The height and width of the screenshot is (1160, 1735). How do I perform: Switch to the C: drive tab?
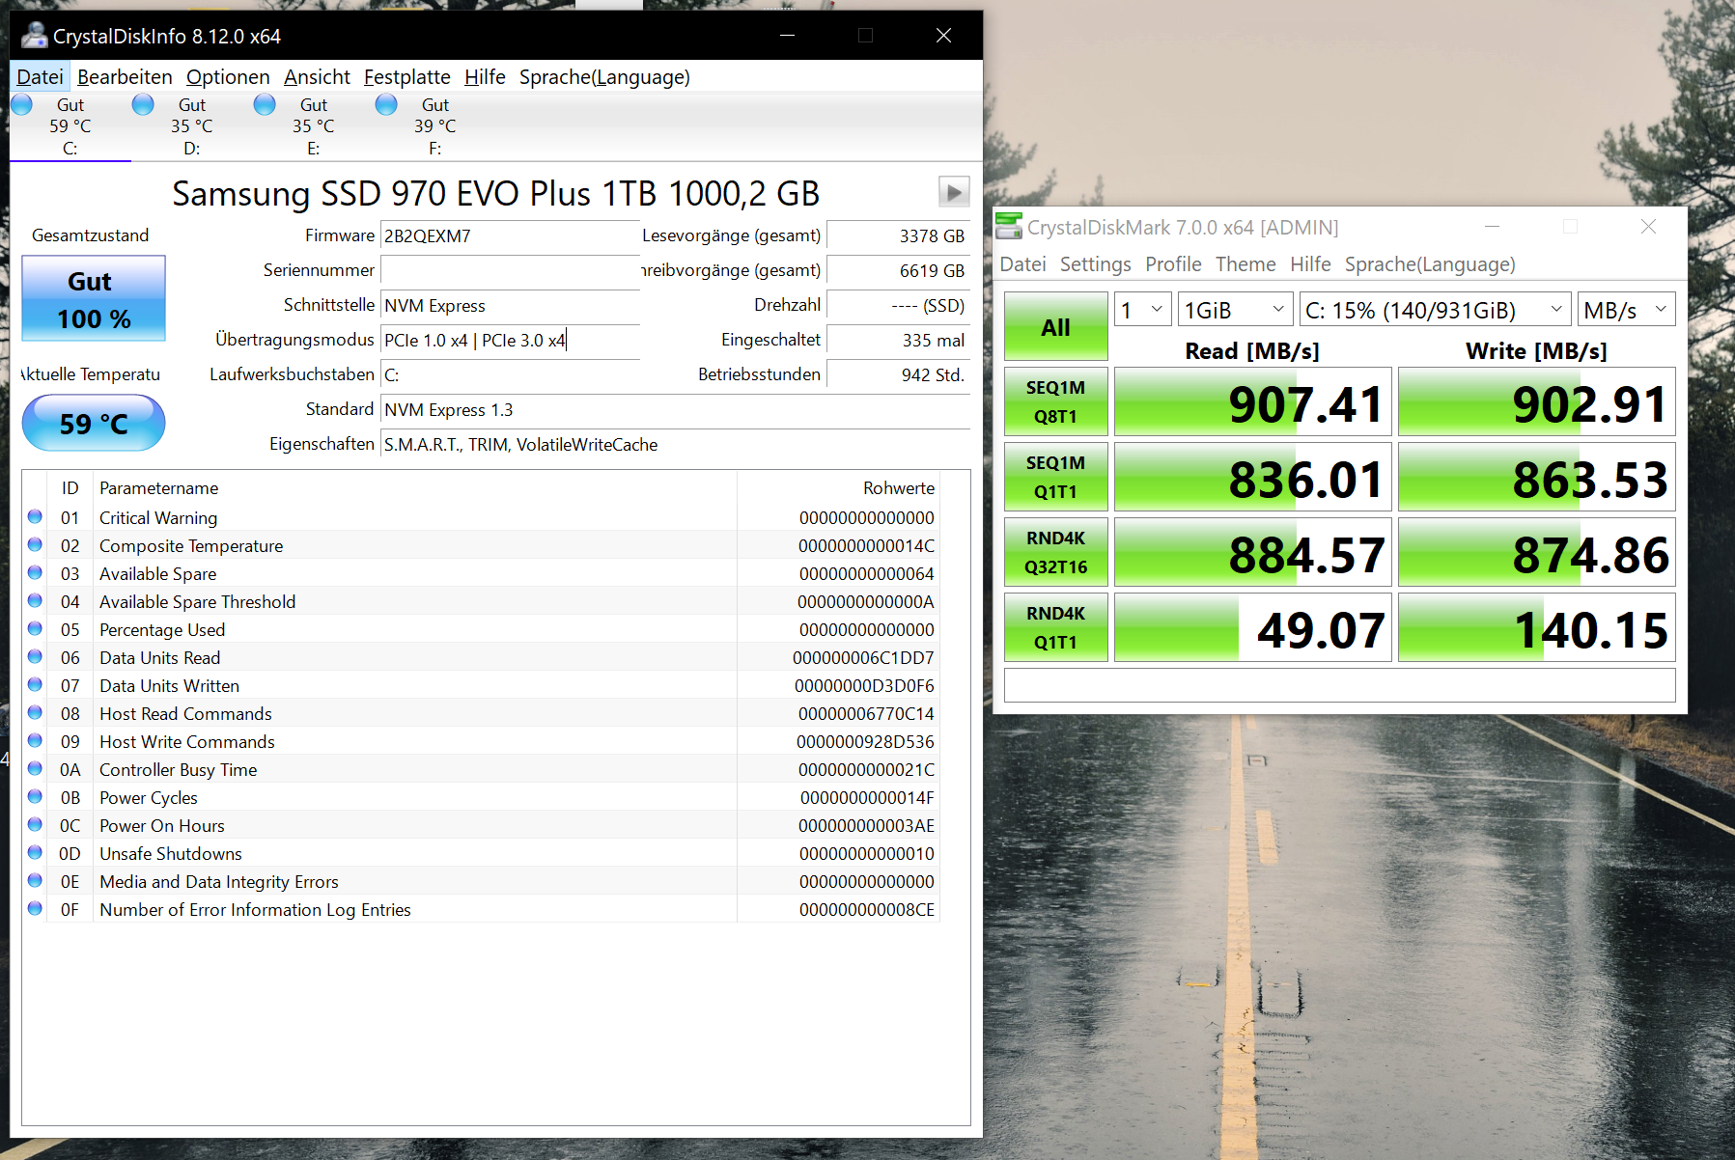(69, 125)
